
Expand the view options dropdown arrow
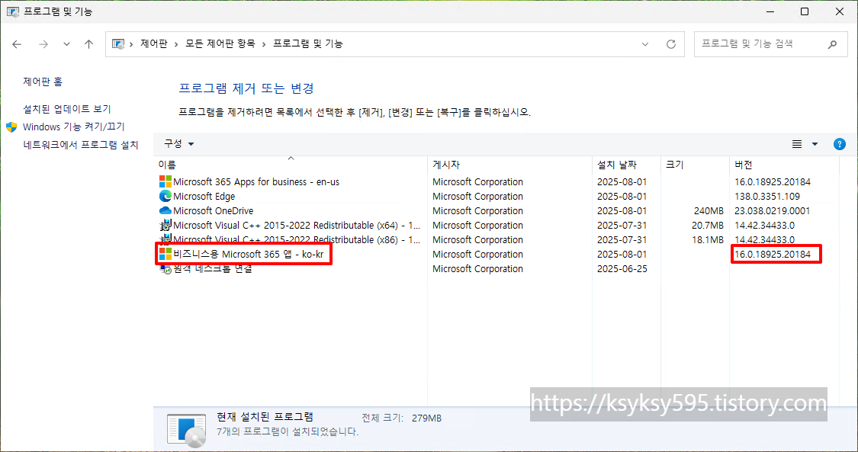(815, 144)
